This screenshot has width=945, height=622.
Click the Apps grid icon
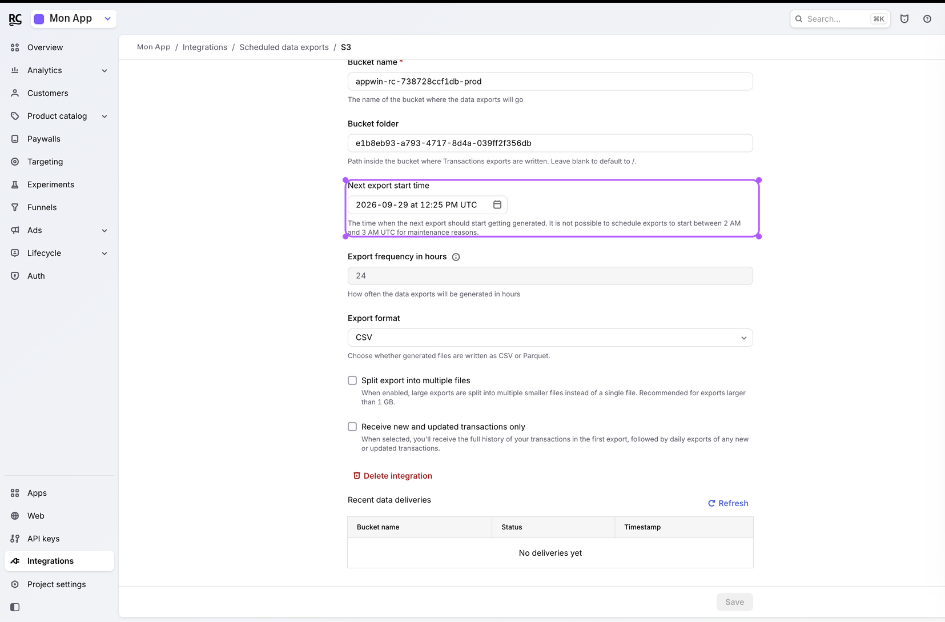click(15, 493)
